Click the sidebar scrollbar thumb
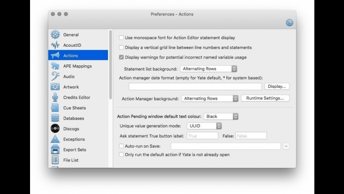The width and height of the screenshot is (344, 194). [110, 65]
